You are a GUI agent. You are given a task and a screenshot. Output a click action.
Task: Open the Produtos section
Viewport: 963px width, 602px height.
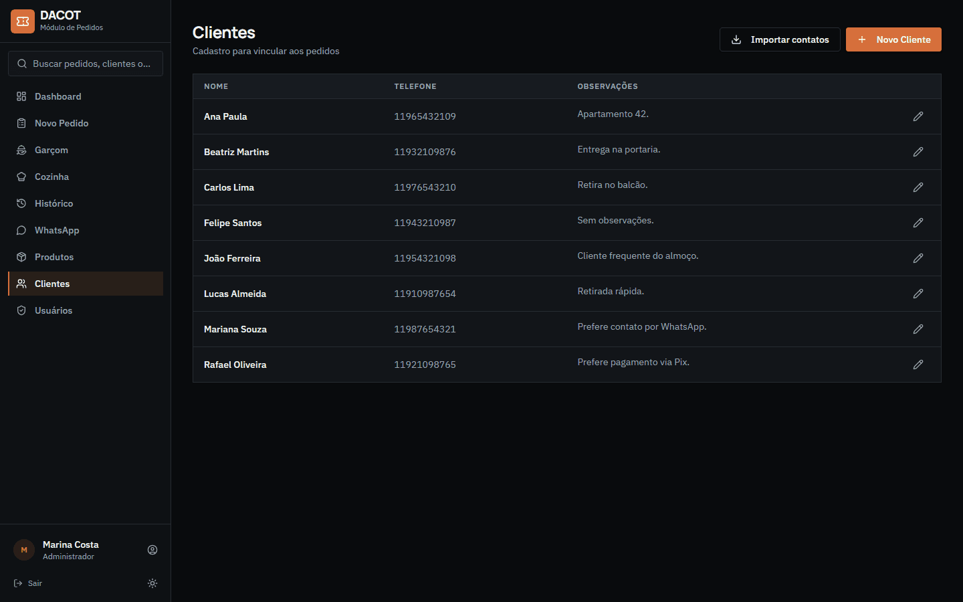click(86, 257)
